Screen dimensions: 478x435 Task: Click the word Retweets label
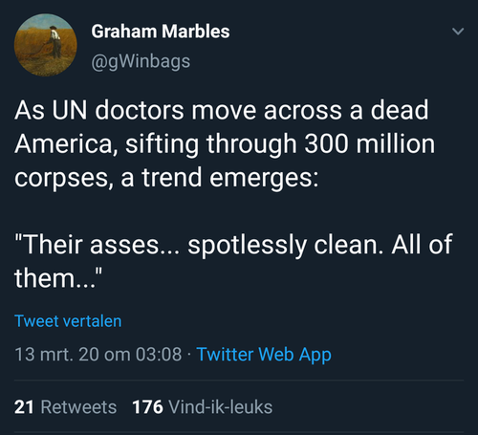tap(78, 407)
